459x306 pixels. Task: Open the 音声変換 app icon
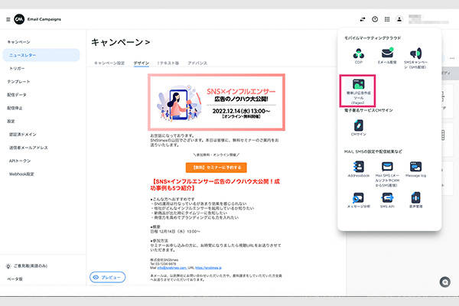[417, 200]
